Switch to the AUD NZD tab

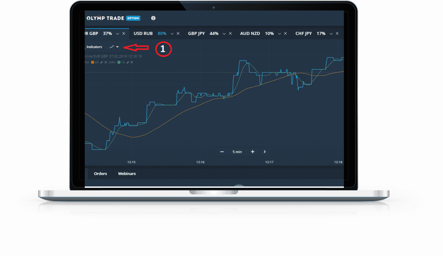(250, 33)
